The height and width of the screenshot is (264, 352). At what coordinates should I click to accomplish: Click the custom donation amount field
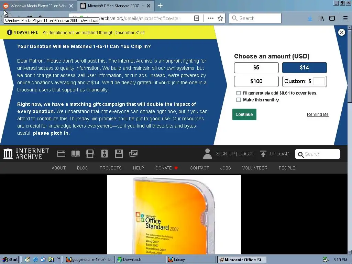(x=319, y=81)
